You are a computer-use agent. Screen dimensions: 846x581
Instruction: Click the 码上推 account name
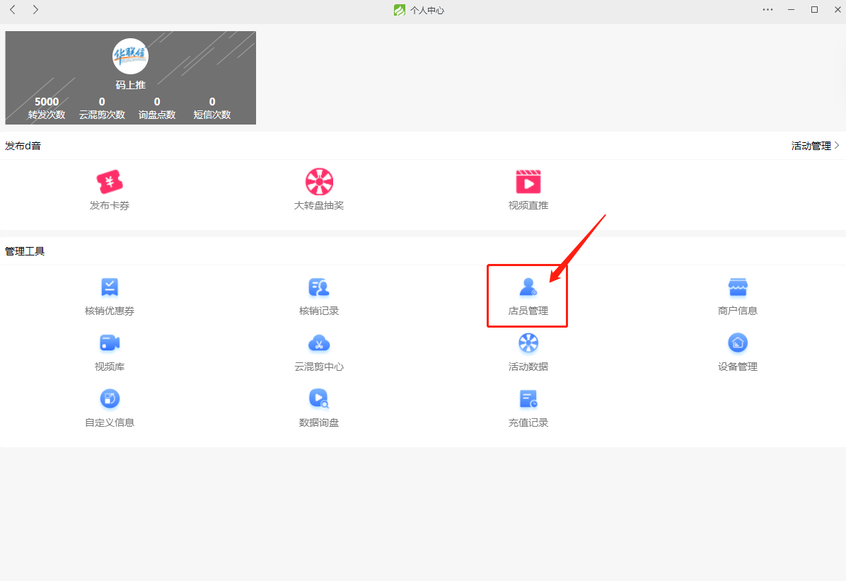[x=131, y=85]
